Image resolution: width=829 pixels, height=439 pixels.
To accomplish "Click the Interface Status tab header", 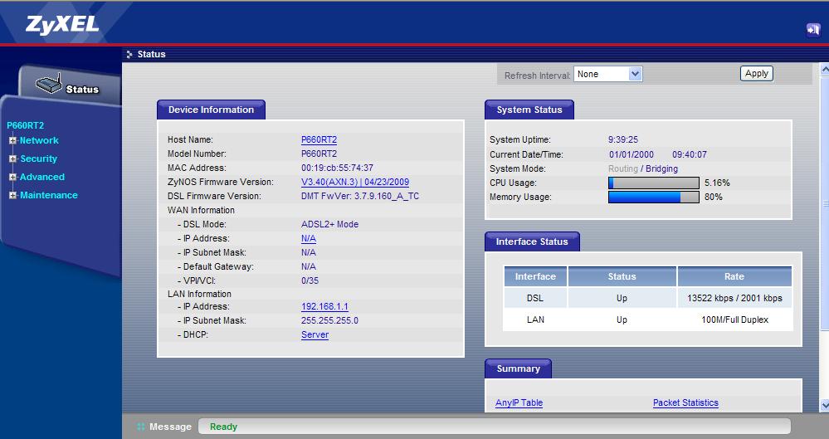I will [x=532, y=241].
